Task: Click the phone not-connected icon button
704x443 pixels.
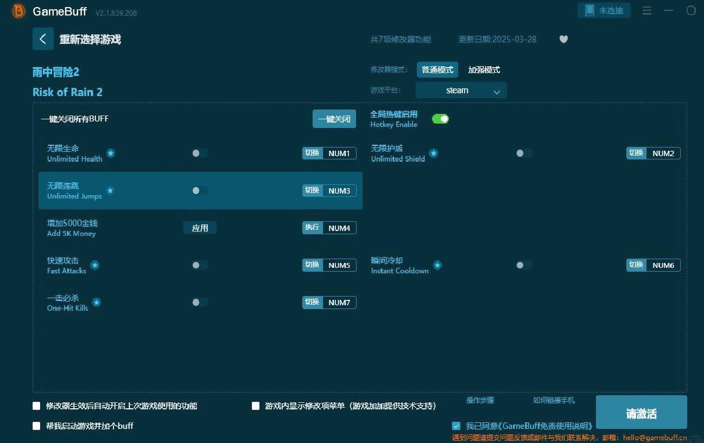Action: [x=604, y=10]
